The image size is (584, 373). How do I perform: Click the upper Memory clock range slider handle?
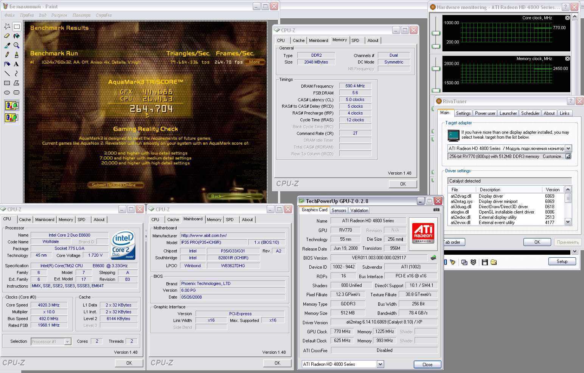[436, 68]
